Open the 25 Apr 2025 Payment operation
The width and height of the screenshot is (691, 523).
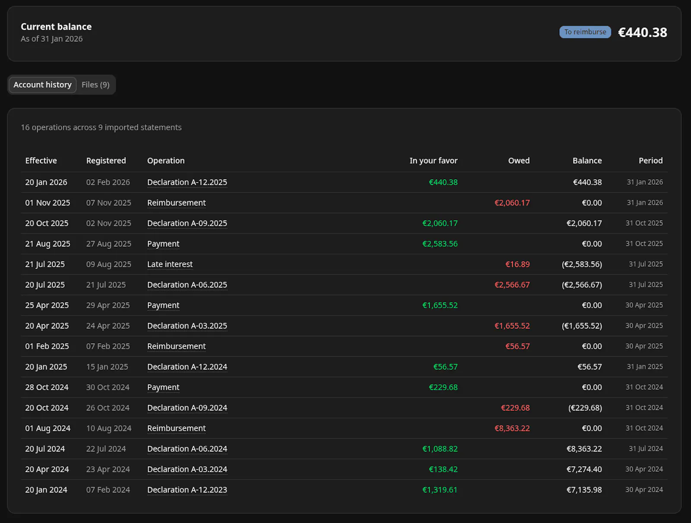pyautogui.click(x=163, y=305)
